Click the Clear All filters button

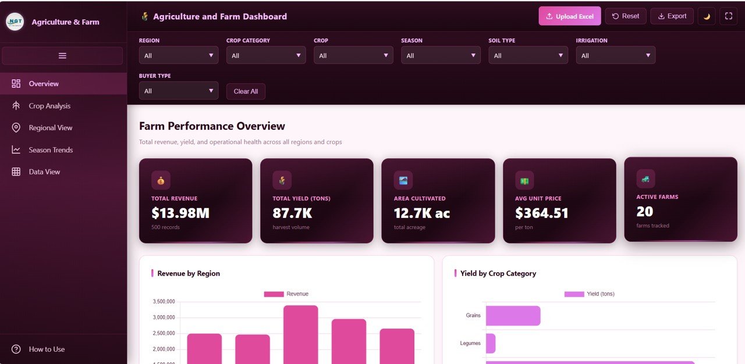[x=246, y=91]
